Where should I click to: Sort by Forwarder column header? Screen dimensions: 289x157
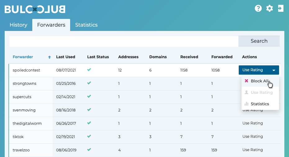(23, 57)
